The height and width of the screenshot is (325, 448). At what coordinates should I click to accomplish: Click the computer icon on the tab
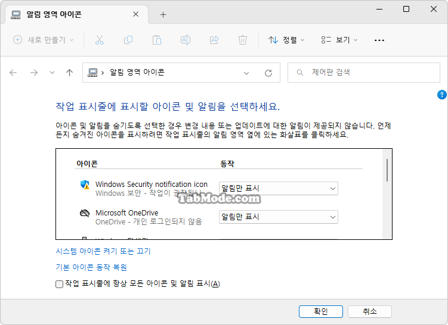[x=16, y=14]
